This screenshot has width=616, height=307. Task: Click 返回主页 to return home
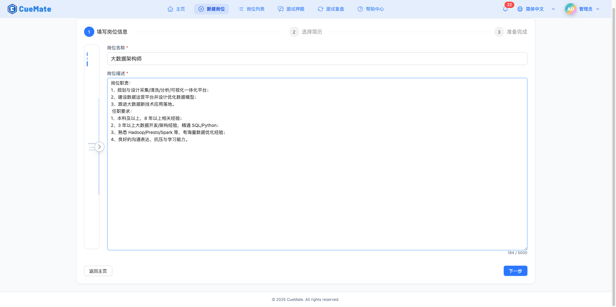[x=98, y=271]
